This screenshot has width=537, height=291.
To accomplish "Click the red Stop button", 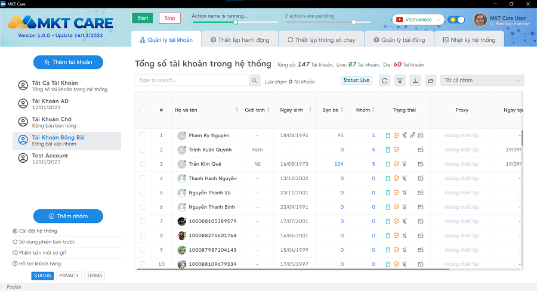I will click(170, 18).
